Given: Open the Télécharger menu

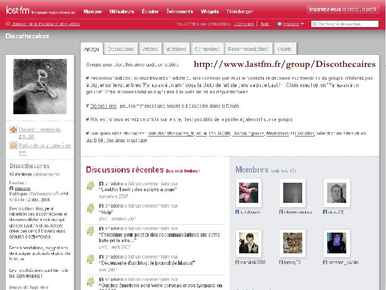Looking at the screenshot, I should [x=240, y=12].
